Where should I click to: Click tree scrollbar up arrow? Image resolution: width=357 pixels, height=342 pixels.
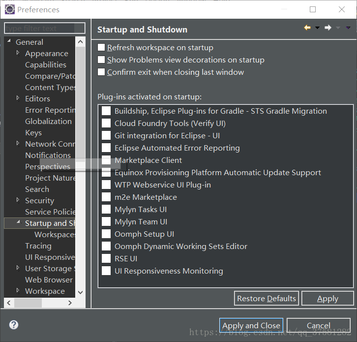point(80,42)
